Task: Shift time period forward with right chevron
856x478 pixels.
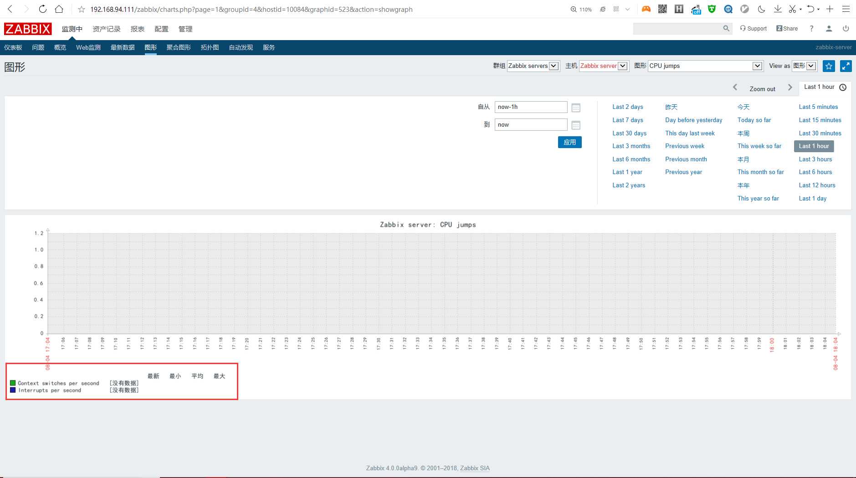Action: click(790, 87)
